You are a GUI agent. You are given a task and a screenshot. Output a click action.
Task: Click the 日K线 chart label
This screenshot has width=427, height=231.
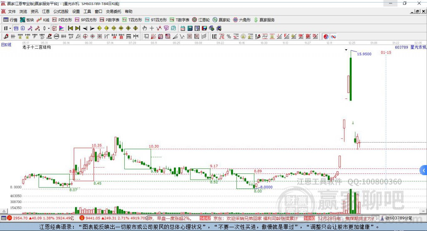pyautogui.click(x=6, y=44)
